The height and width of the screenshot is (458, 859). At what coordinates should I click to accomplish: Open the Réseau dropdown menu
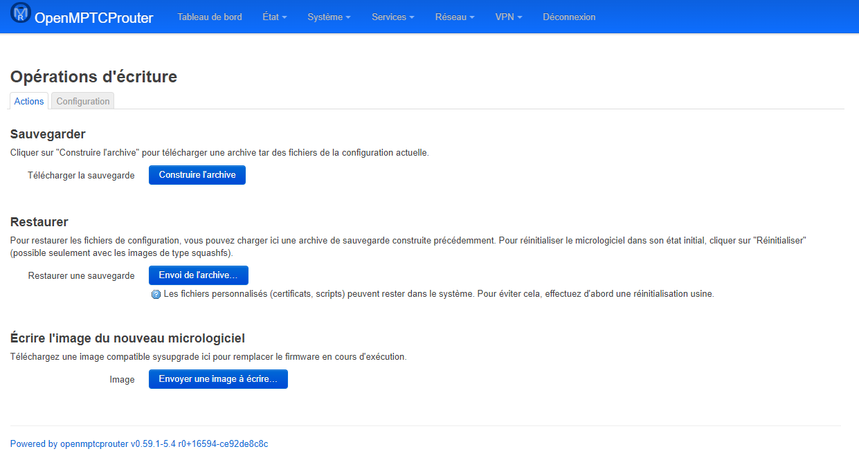coord(455,17)
